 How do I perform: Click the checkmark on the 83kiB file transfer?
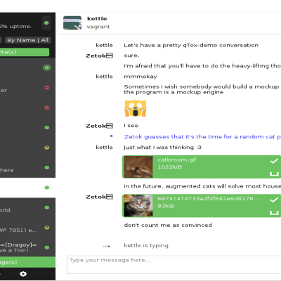(274, 200)
